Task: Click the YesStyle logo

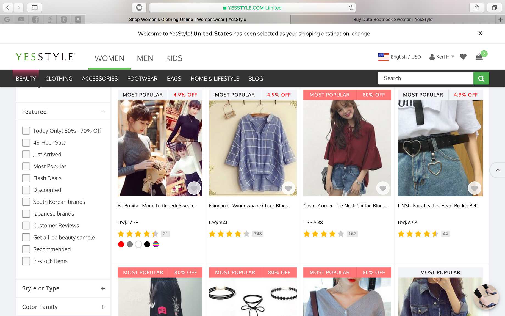Action: pos(45,57)
